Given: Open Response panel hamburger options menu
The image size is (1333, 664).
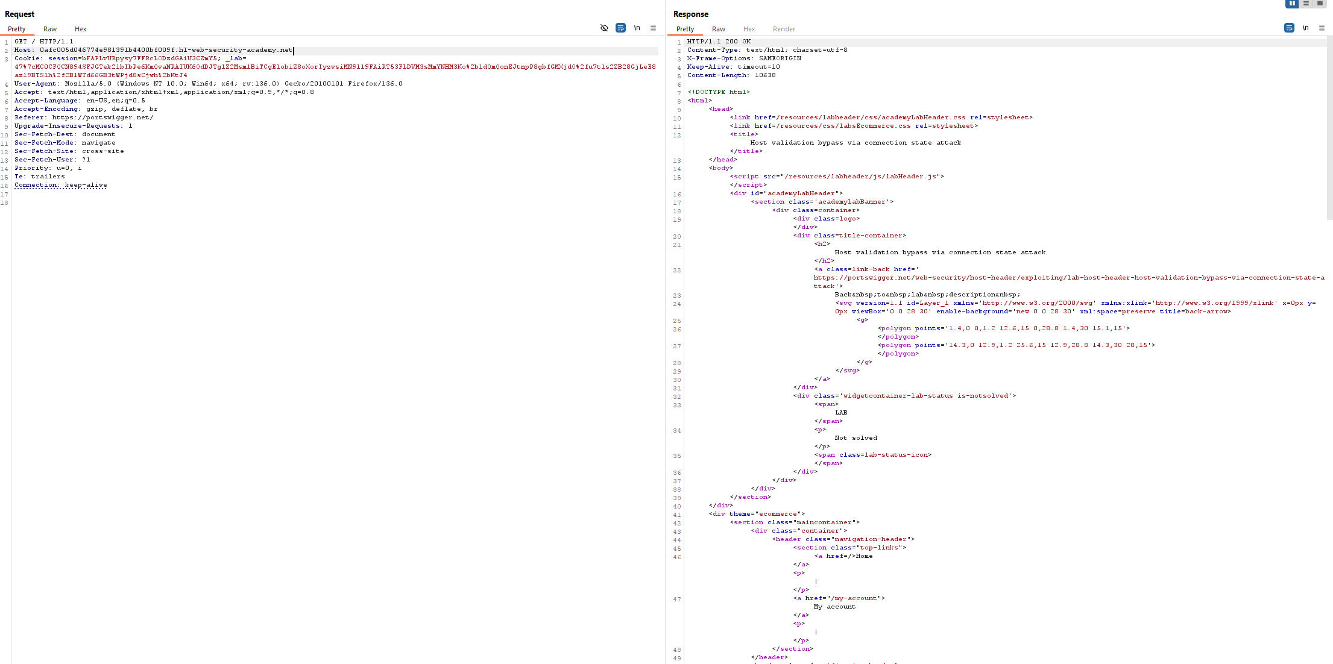Looking at the screenshot, I should pos(1322,28).
